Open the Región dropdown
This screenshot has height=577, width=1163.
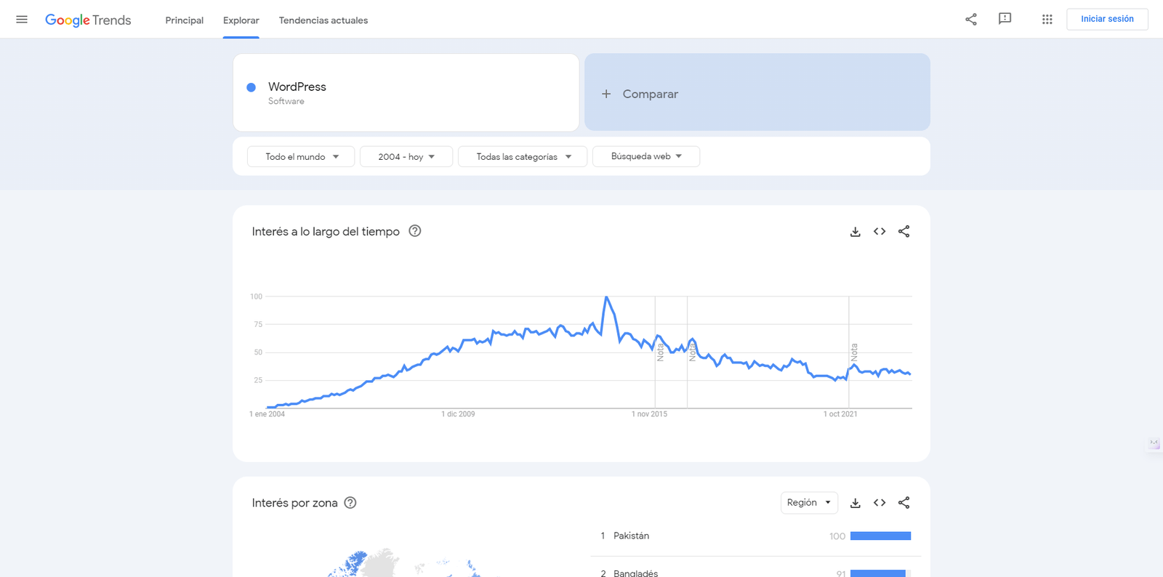click(809, 503)
